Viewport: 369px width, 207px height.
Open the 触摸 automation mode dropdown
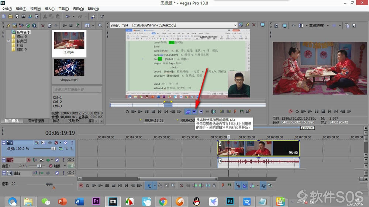[x=65, y=166]
